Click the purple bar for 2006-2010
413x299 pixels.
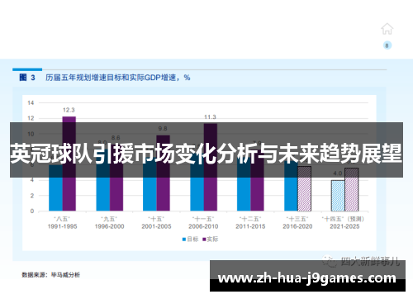[211, 168]
